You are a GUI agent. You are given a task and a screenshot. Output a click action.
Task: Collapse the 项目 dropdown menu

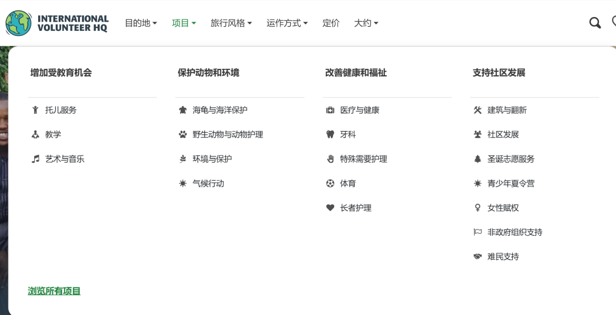click(x=184, y=23)
